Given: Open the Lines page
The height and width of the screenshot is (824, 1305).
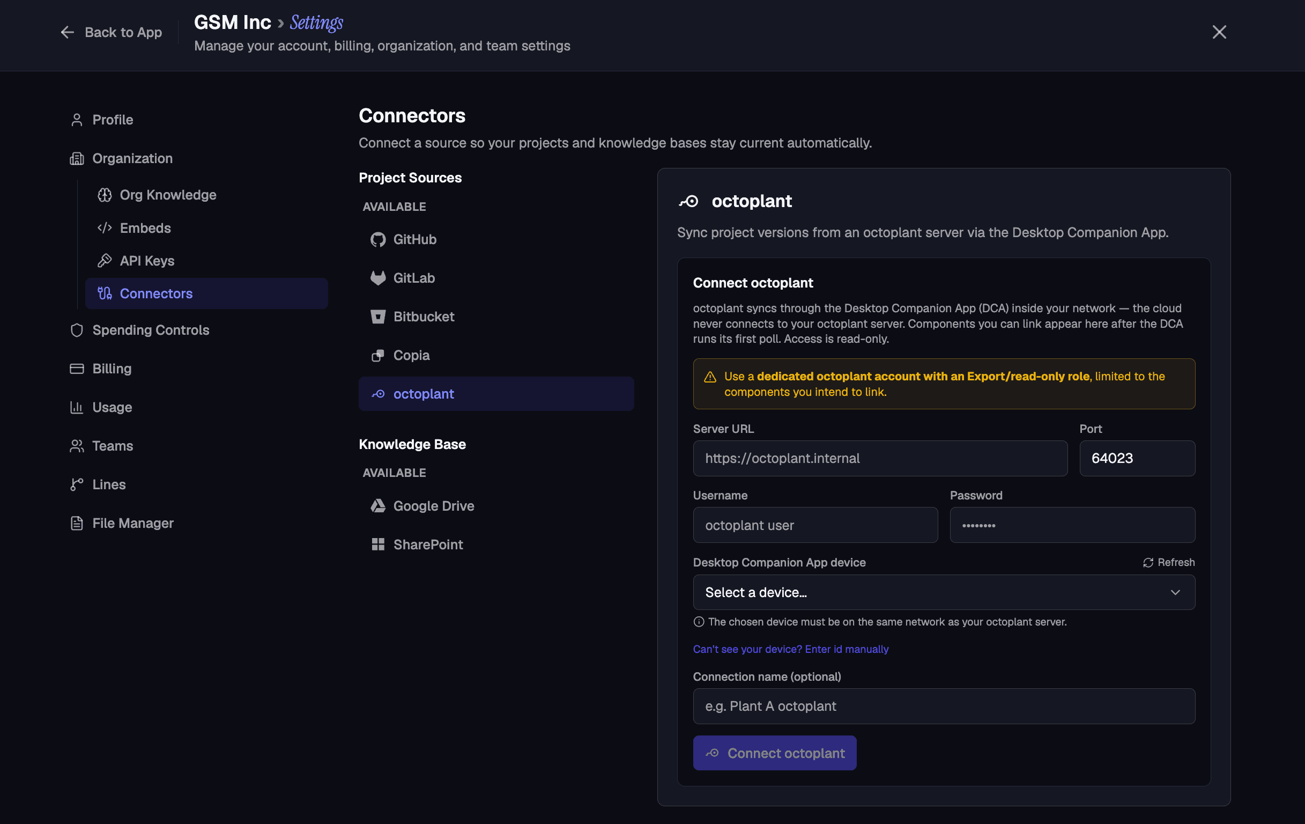Looking at the screenshot, I should click(109, 484).
